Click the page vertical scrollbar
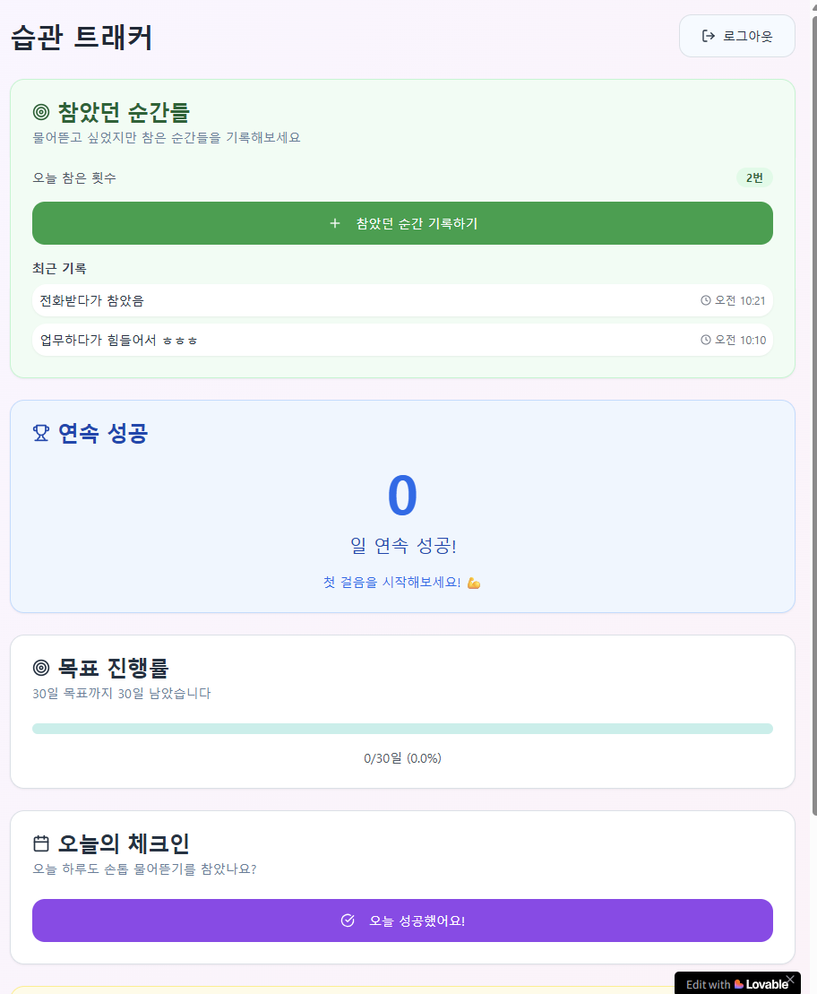 click(814, 412)
